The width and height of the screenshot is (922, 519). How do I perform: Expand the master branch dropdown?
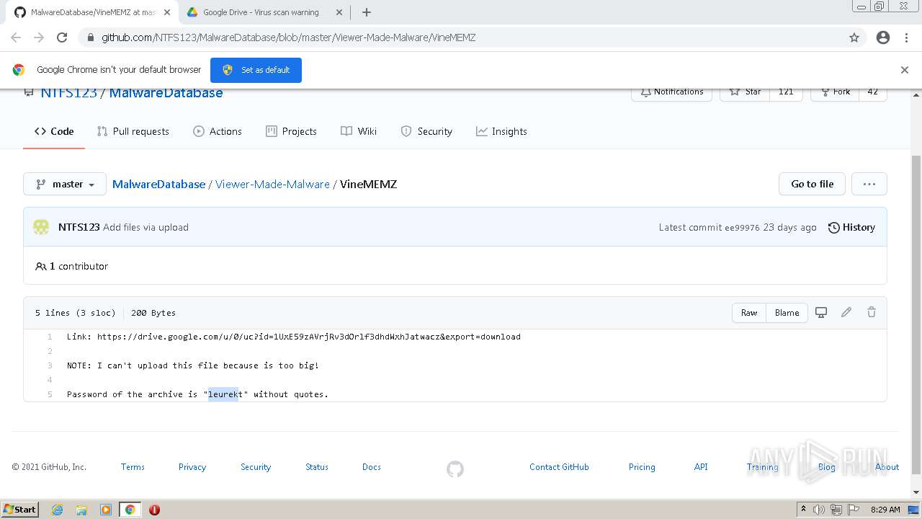pyautogui.click(x=65, y=184)
